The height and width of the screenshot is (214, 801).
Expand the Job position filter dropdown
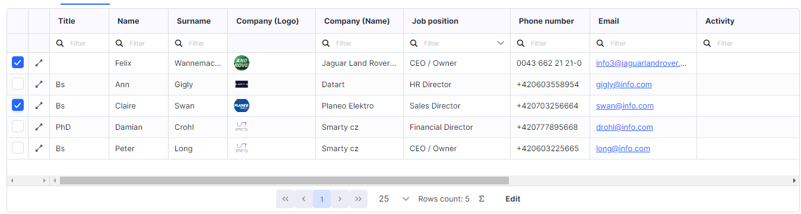[501, 43]
